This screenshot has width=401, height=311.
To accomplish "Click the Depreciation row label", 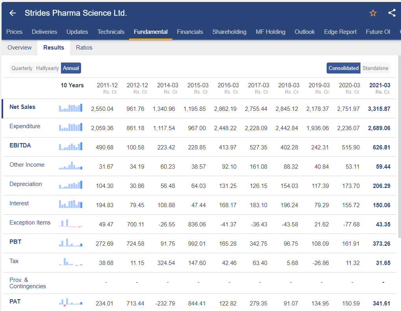I will pos(26,184).
